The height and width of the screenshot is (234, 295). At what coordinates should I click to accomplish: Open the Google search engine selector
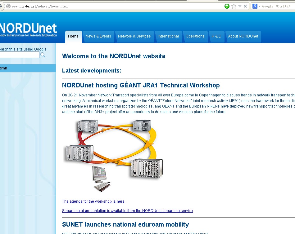tap(256, 6)
